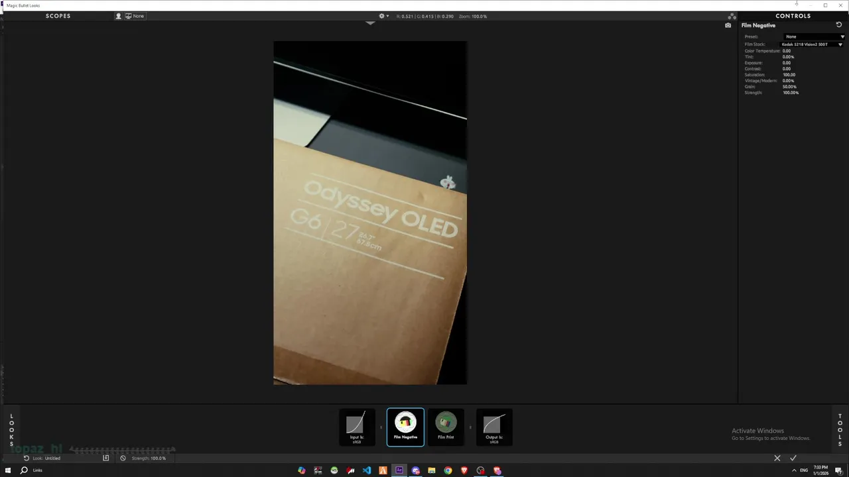Image resolution: width=849 pixels, height=477 pixels.
Task: Click the Vintage/Modern value 0.00%
Action: coord(789,81)
